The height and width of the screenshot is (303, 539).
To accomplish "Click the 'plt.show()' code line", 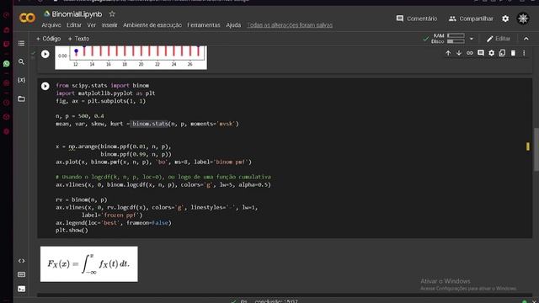I will click(72, 230).
